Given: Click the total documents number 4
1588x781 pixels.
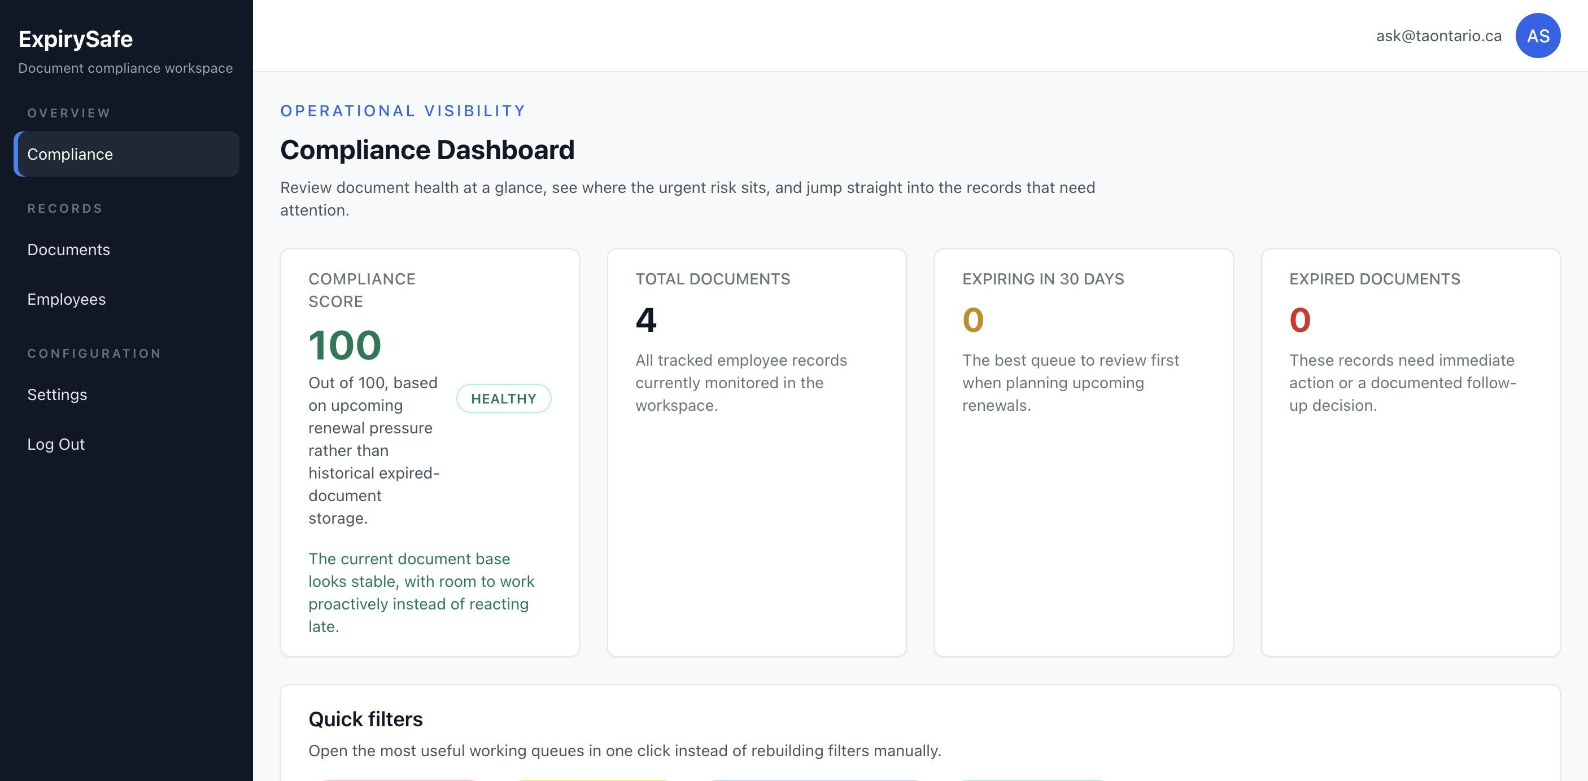Looking at the screenshot, I should (x=645, y=321).
